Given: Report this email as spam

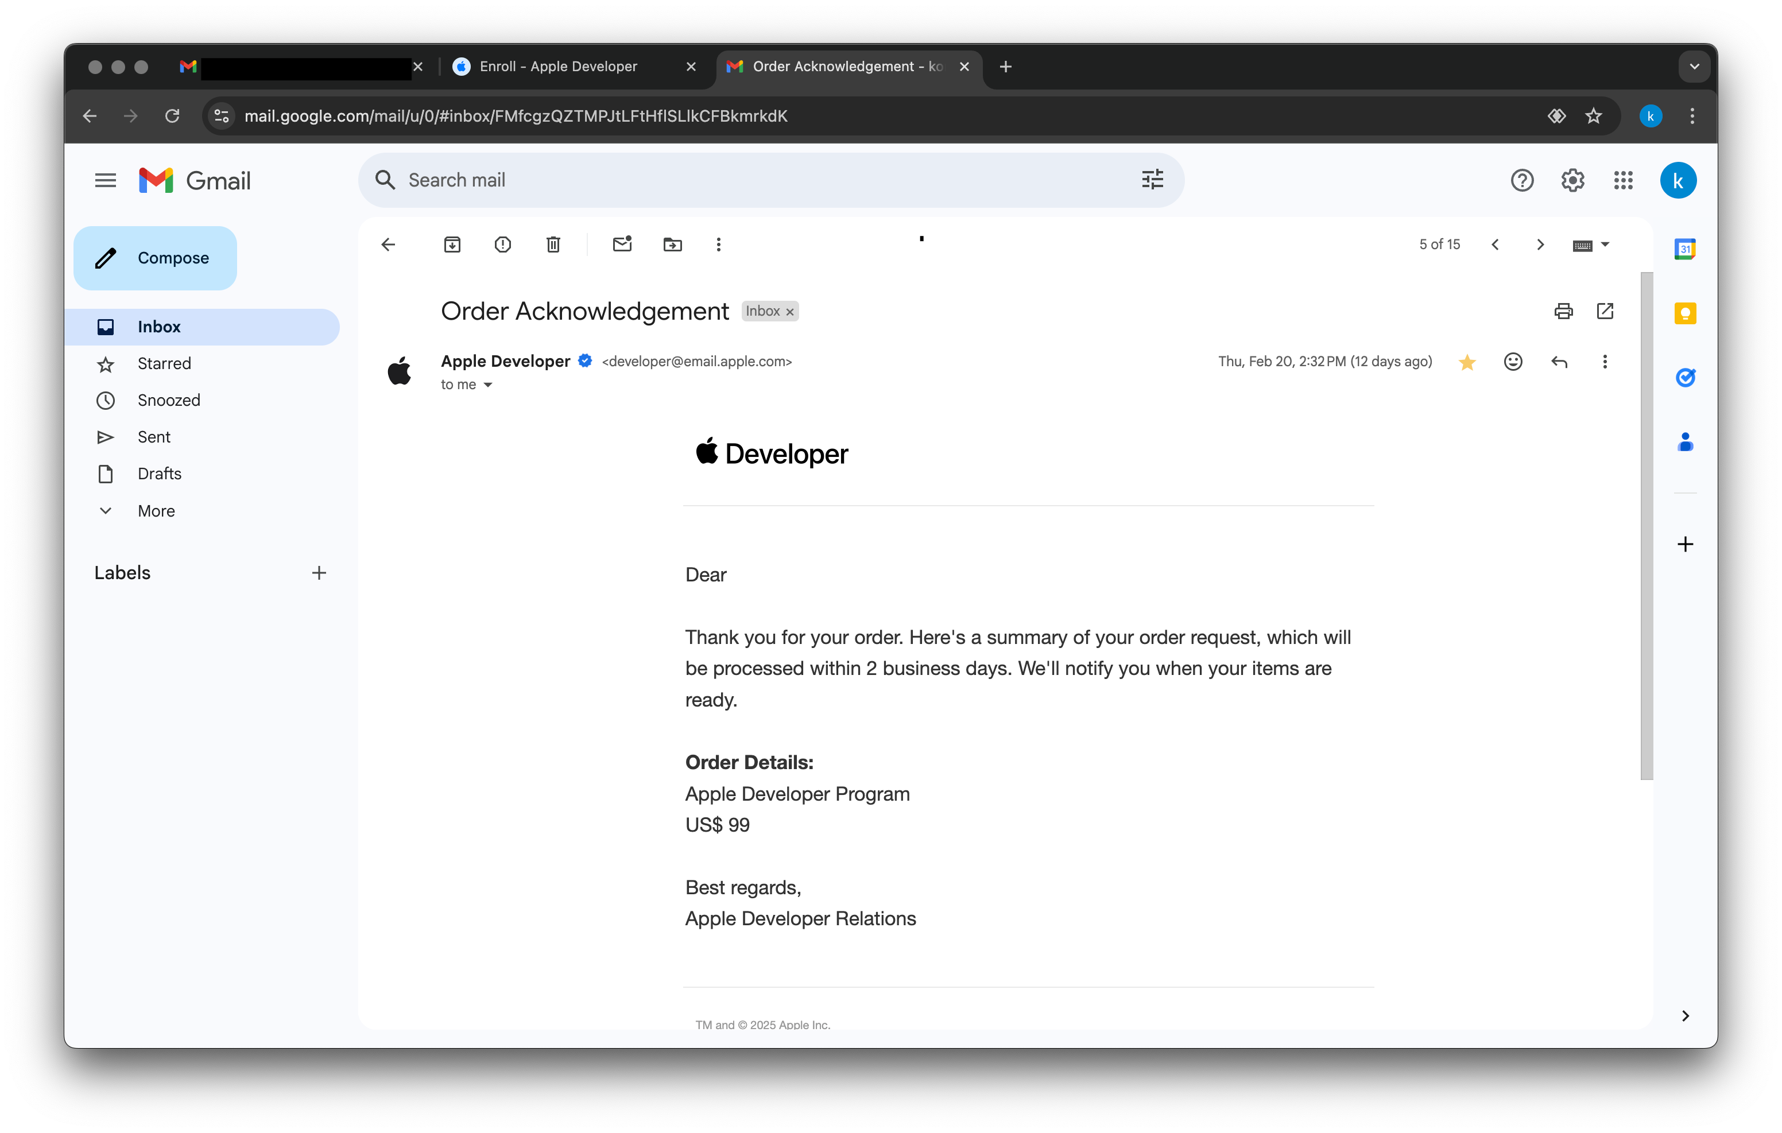Looking at the screenshot, I should (502, 244).
